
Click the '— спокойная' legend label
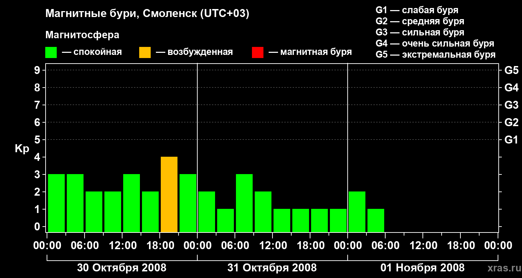coord(92,52)
